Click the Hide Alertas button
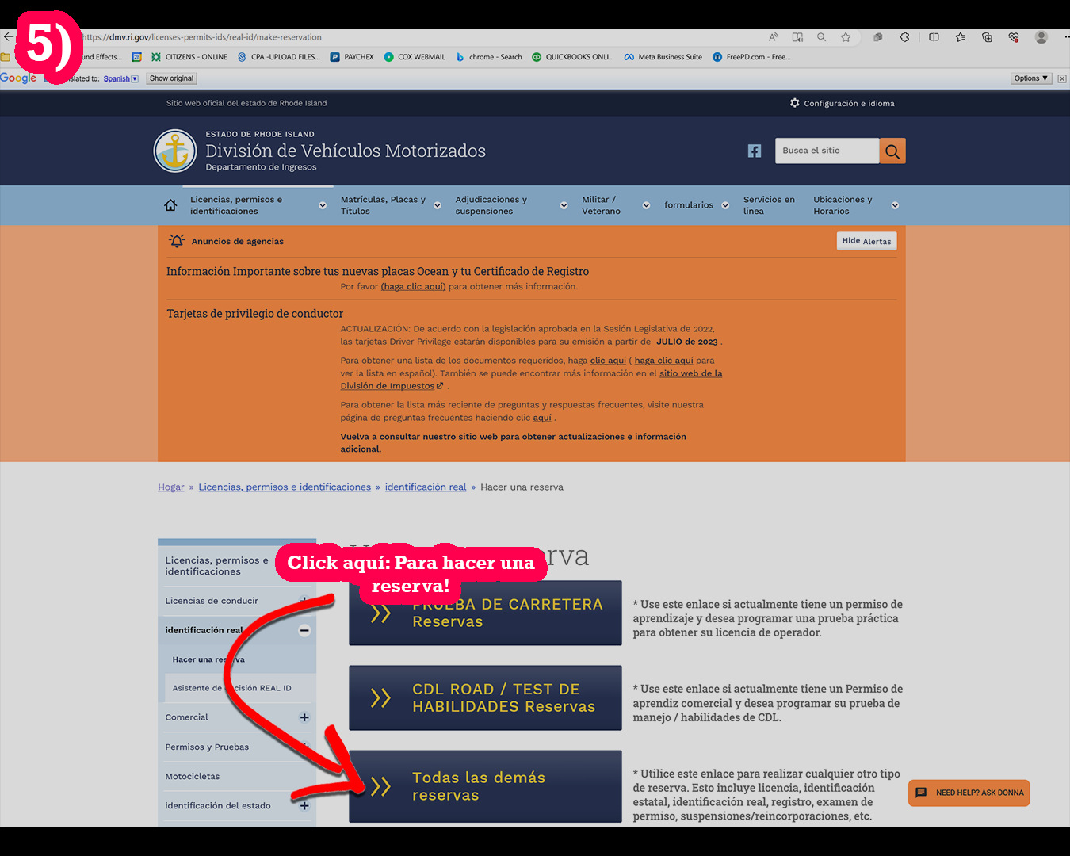The image size is (1070, 856). 866,241
